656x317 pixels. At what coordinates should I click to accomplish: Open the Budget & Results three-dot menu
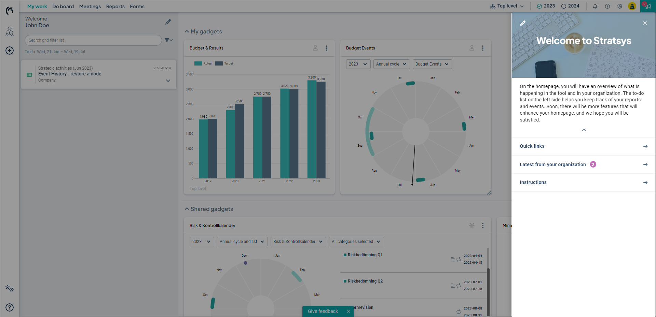coord(326,48)
